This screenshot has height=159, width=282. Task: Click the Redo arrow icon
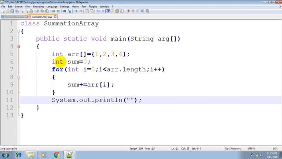tap(58, 11)
